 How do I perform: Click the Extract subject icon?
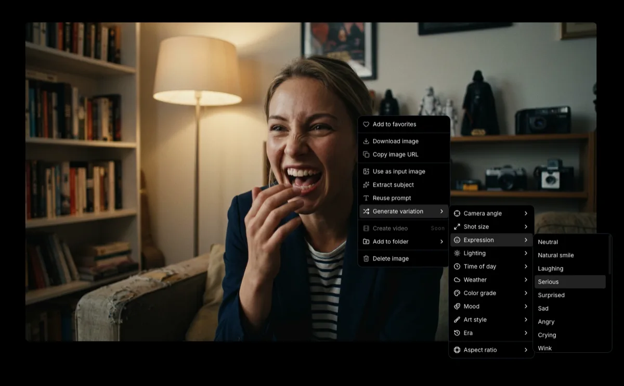tap(366, 185)
